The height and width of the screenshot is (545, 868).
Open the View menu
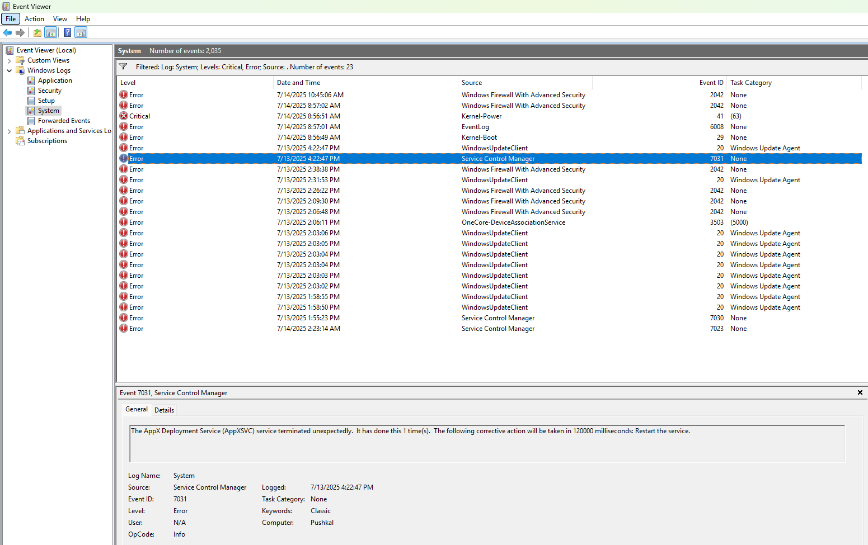[60, 19]
